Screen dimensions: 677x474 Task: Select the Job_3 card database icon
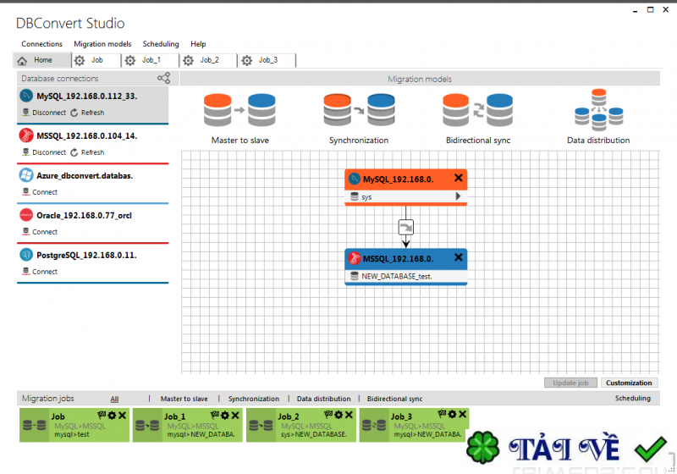click(374, 425)
